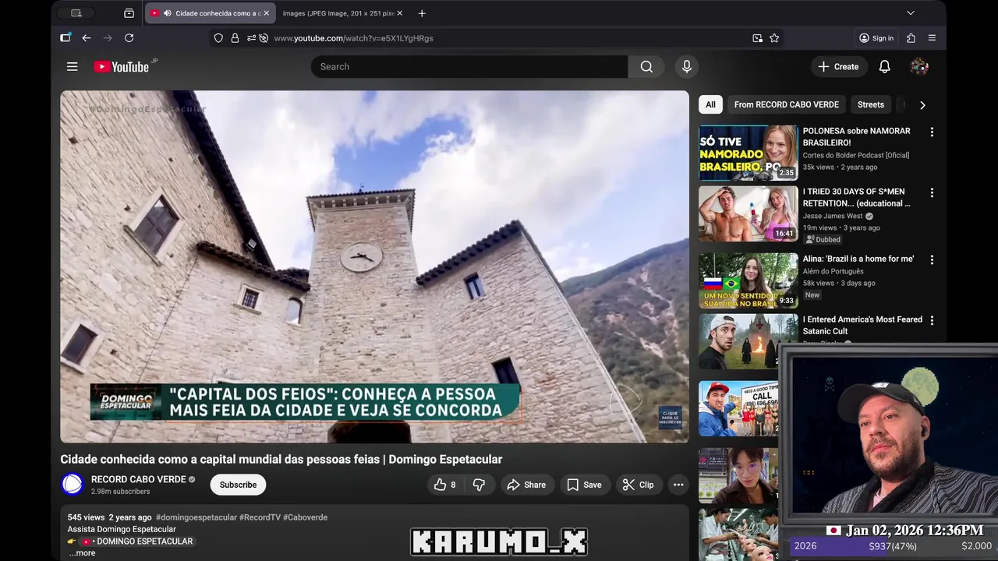Open a new browser tab
The image size is (998, 561).
(422, 13)
